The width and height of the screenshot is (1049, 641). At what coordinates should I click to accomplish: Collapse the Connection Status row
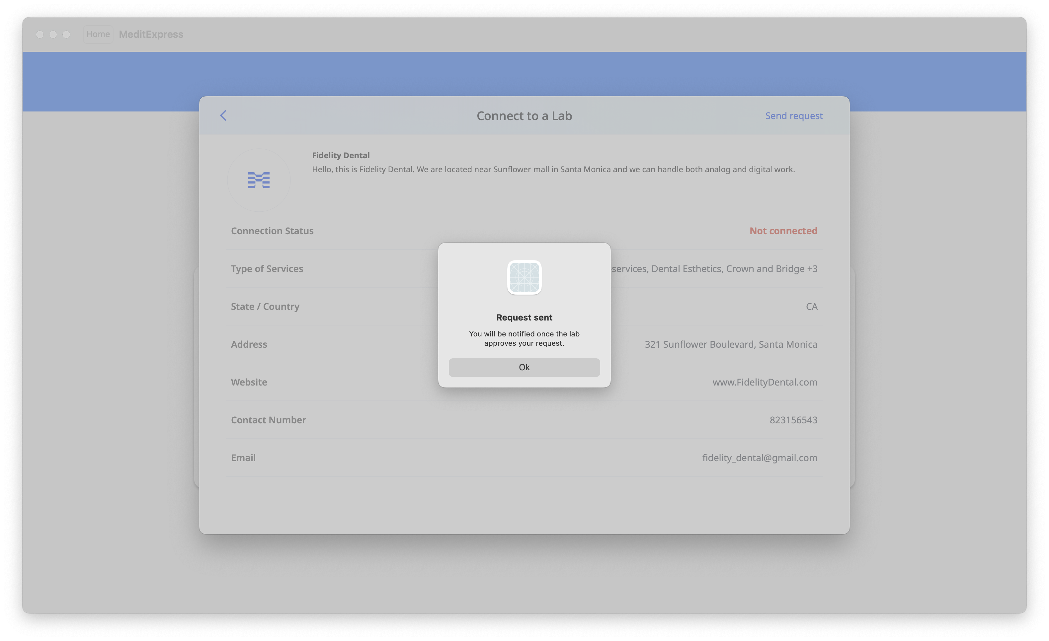point(273,231)
